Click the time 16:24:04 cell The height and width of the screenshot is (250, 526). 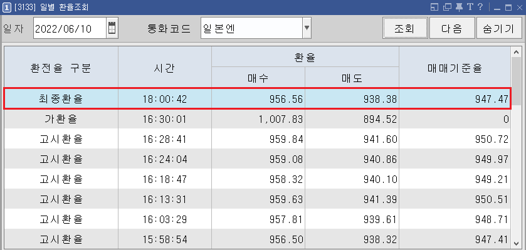pyautogui.click(x=165, y=159)
